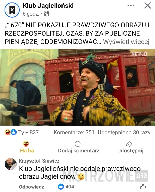Show the Komentarze: 351 comments list

[x=74, y=132]
